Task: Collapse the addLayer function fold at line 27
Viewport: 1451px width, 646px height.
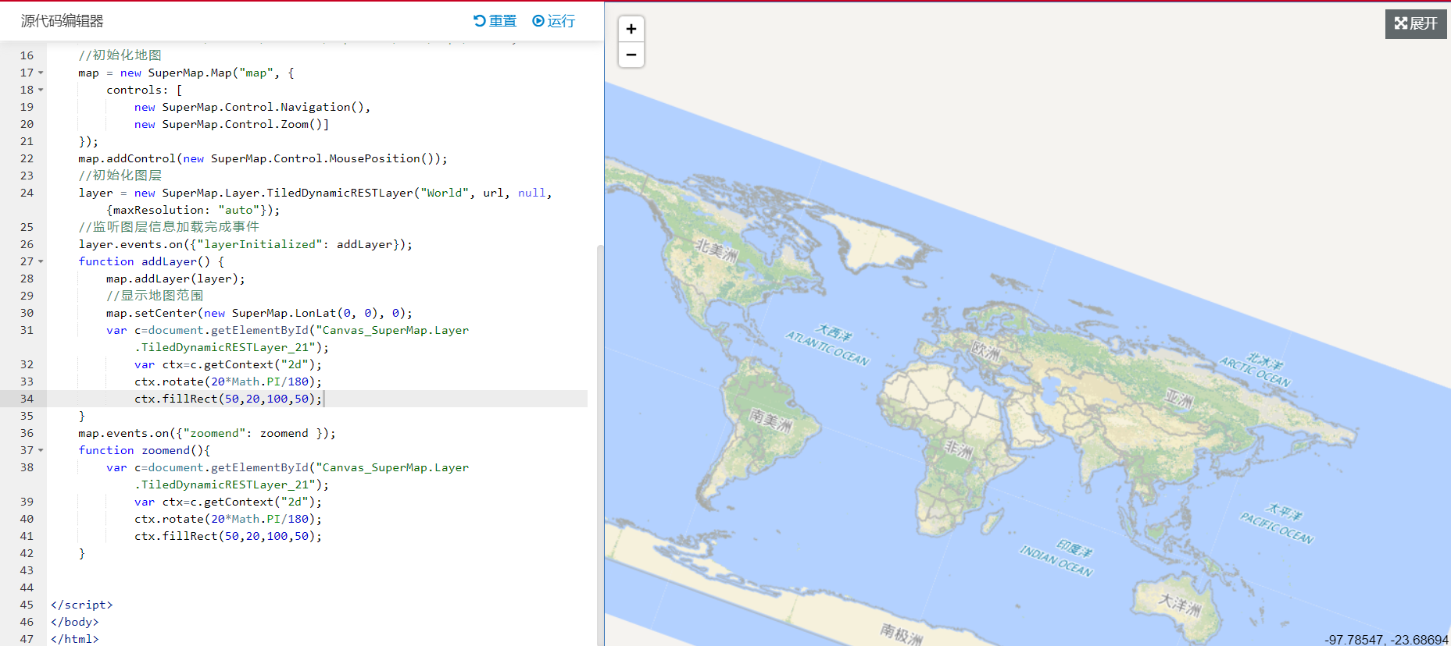Action: (x=41, y=261)
